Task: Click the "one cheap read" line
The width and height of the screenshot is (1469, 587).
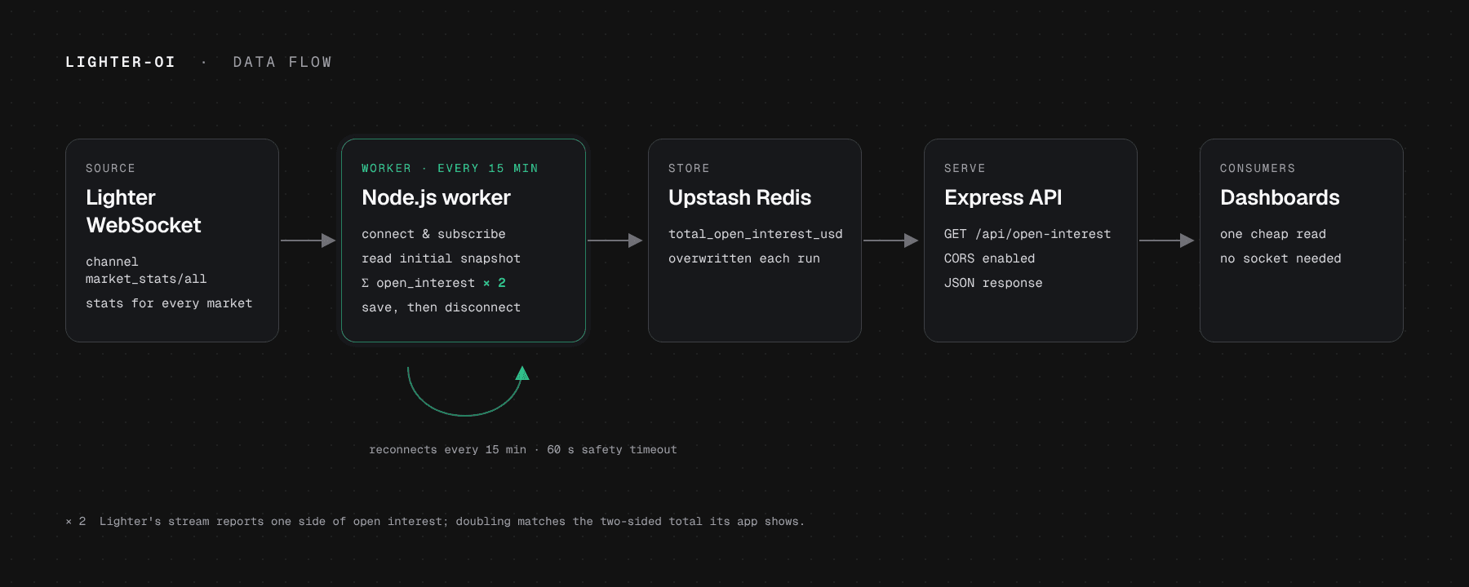Action: (1273, 234)
